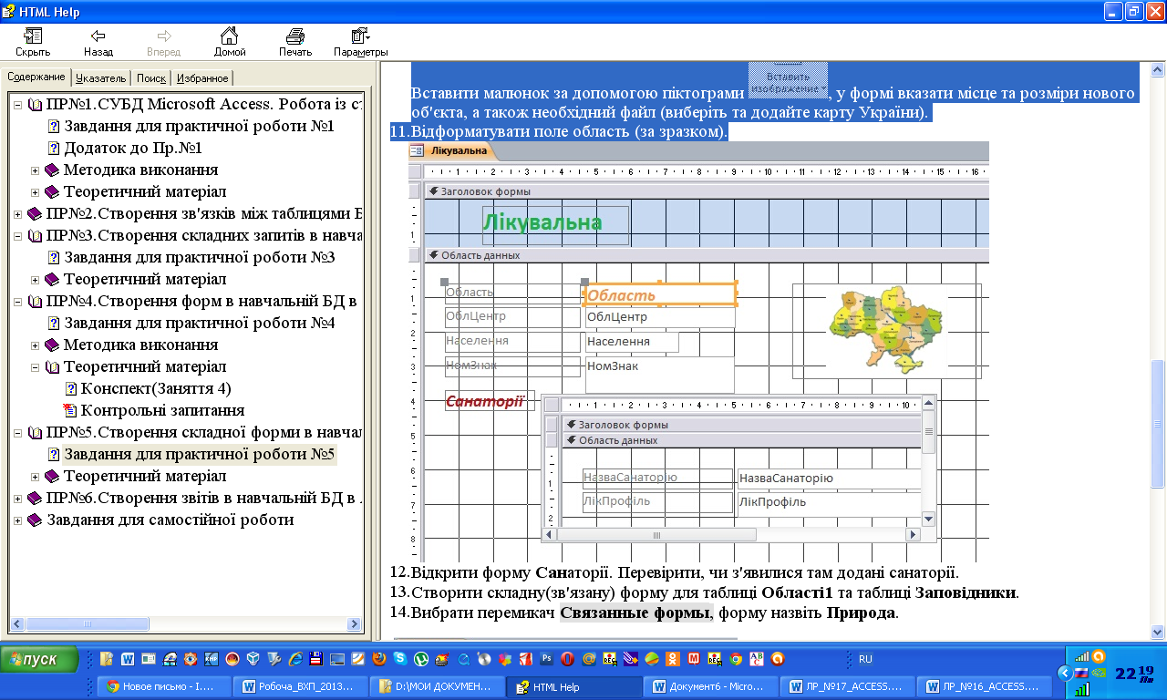
Task: Expand Завдання для самостійної роботи node
Action: pyautogui.click(x=19, y=520)
